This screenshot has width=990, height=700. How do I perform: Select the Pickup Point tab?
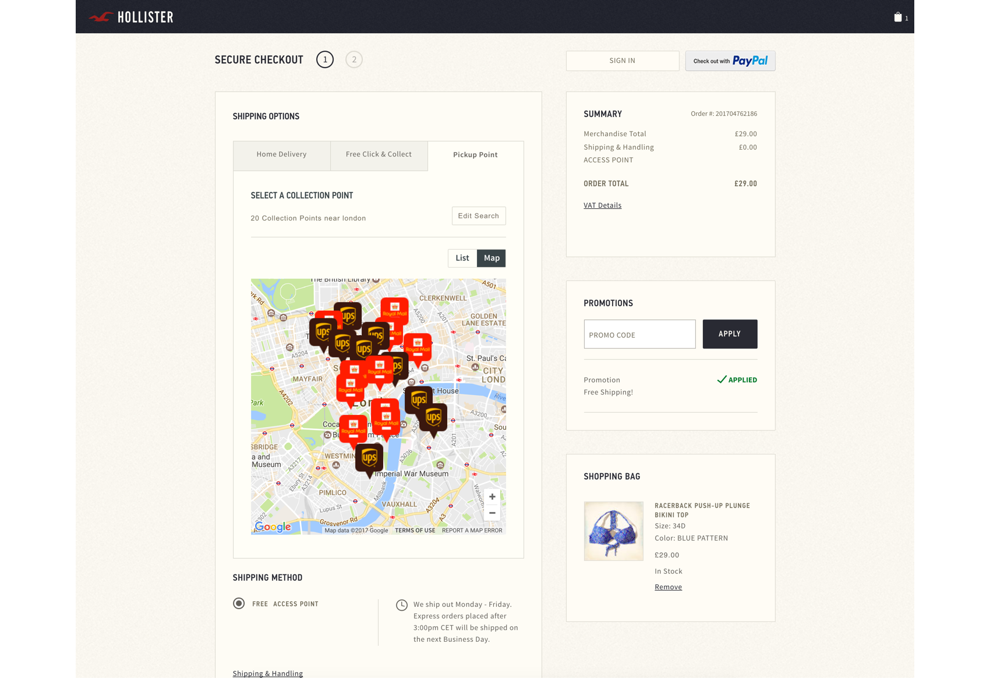(475, 155)
